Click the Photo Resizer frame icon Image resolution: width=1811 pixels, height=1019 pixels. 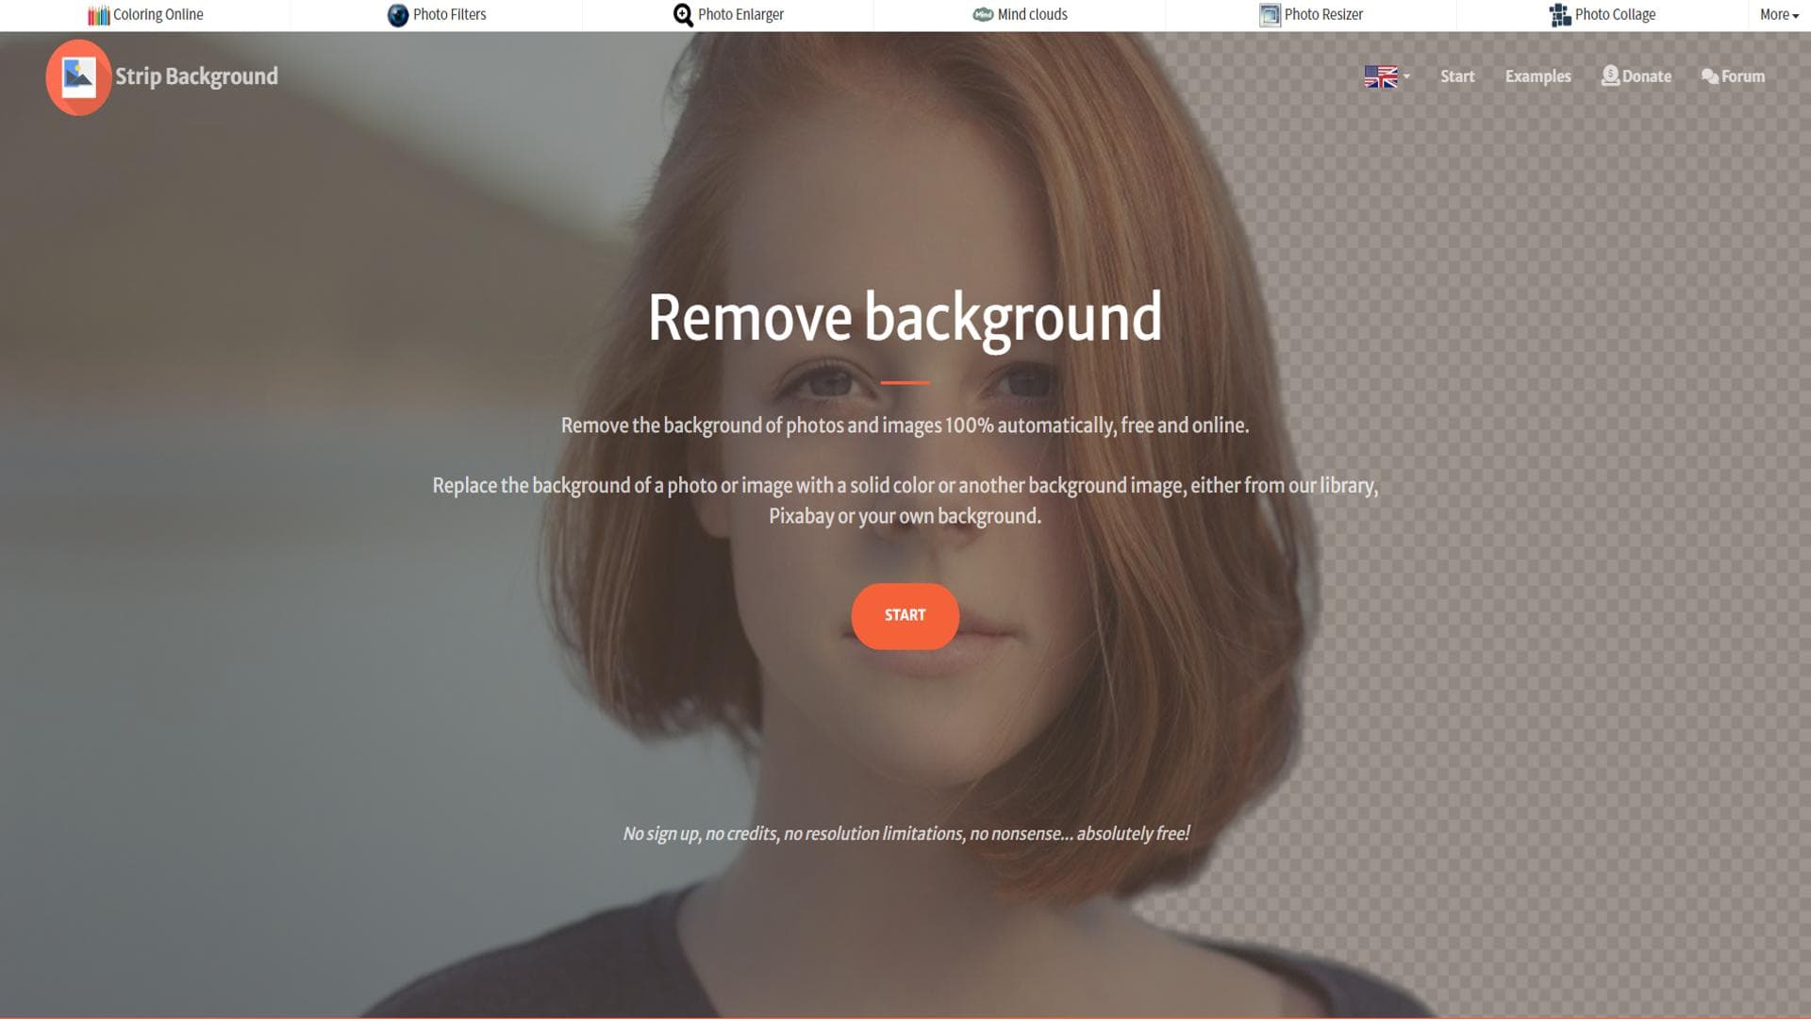tap(1270, 15)
